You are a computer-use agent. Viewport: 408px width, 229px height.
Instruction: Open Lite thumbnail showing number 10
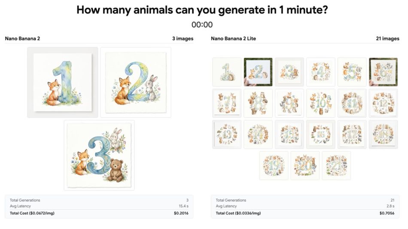coord(320,103)
